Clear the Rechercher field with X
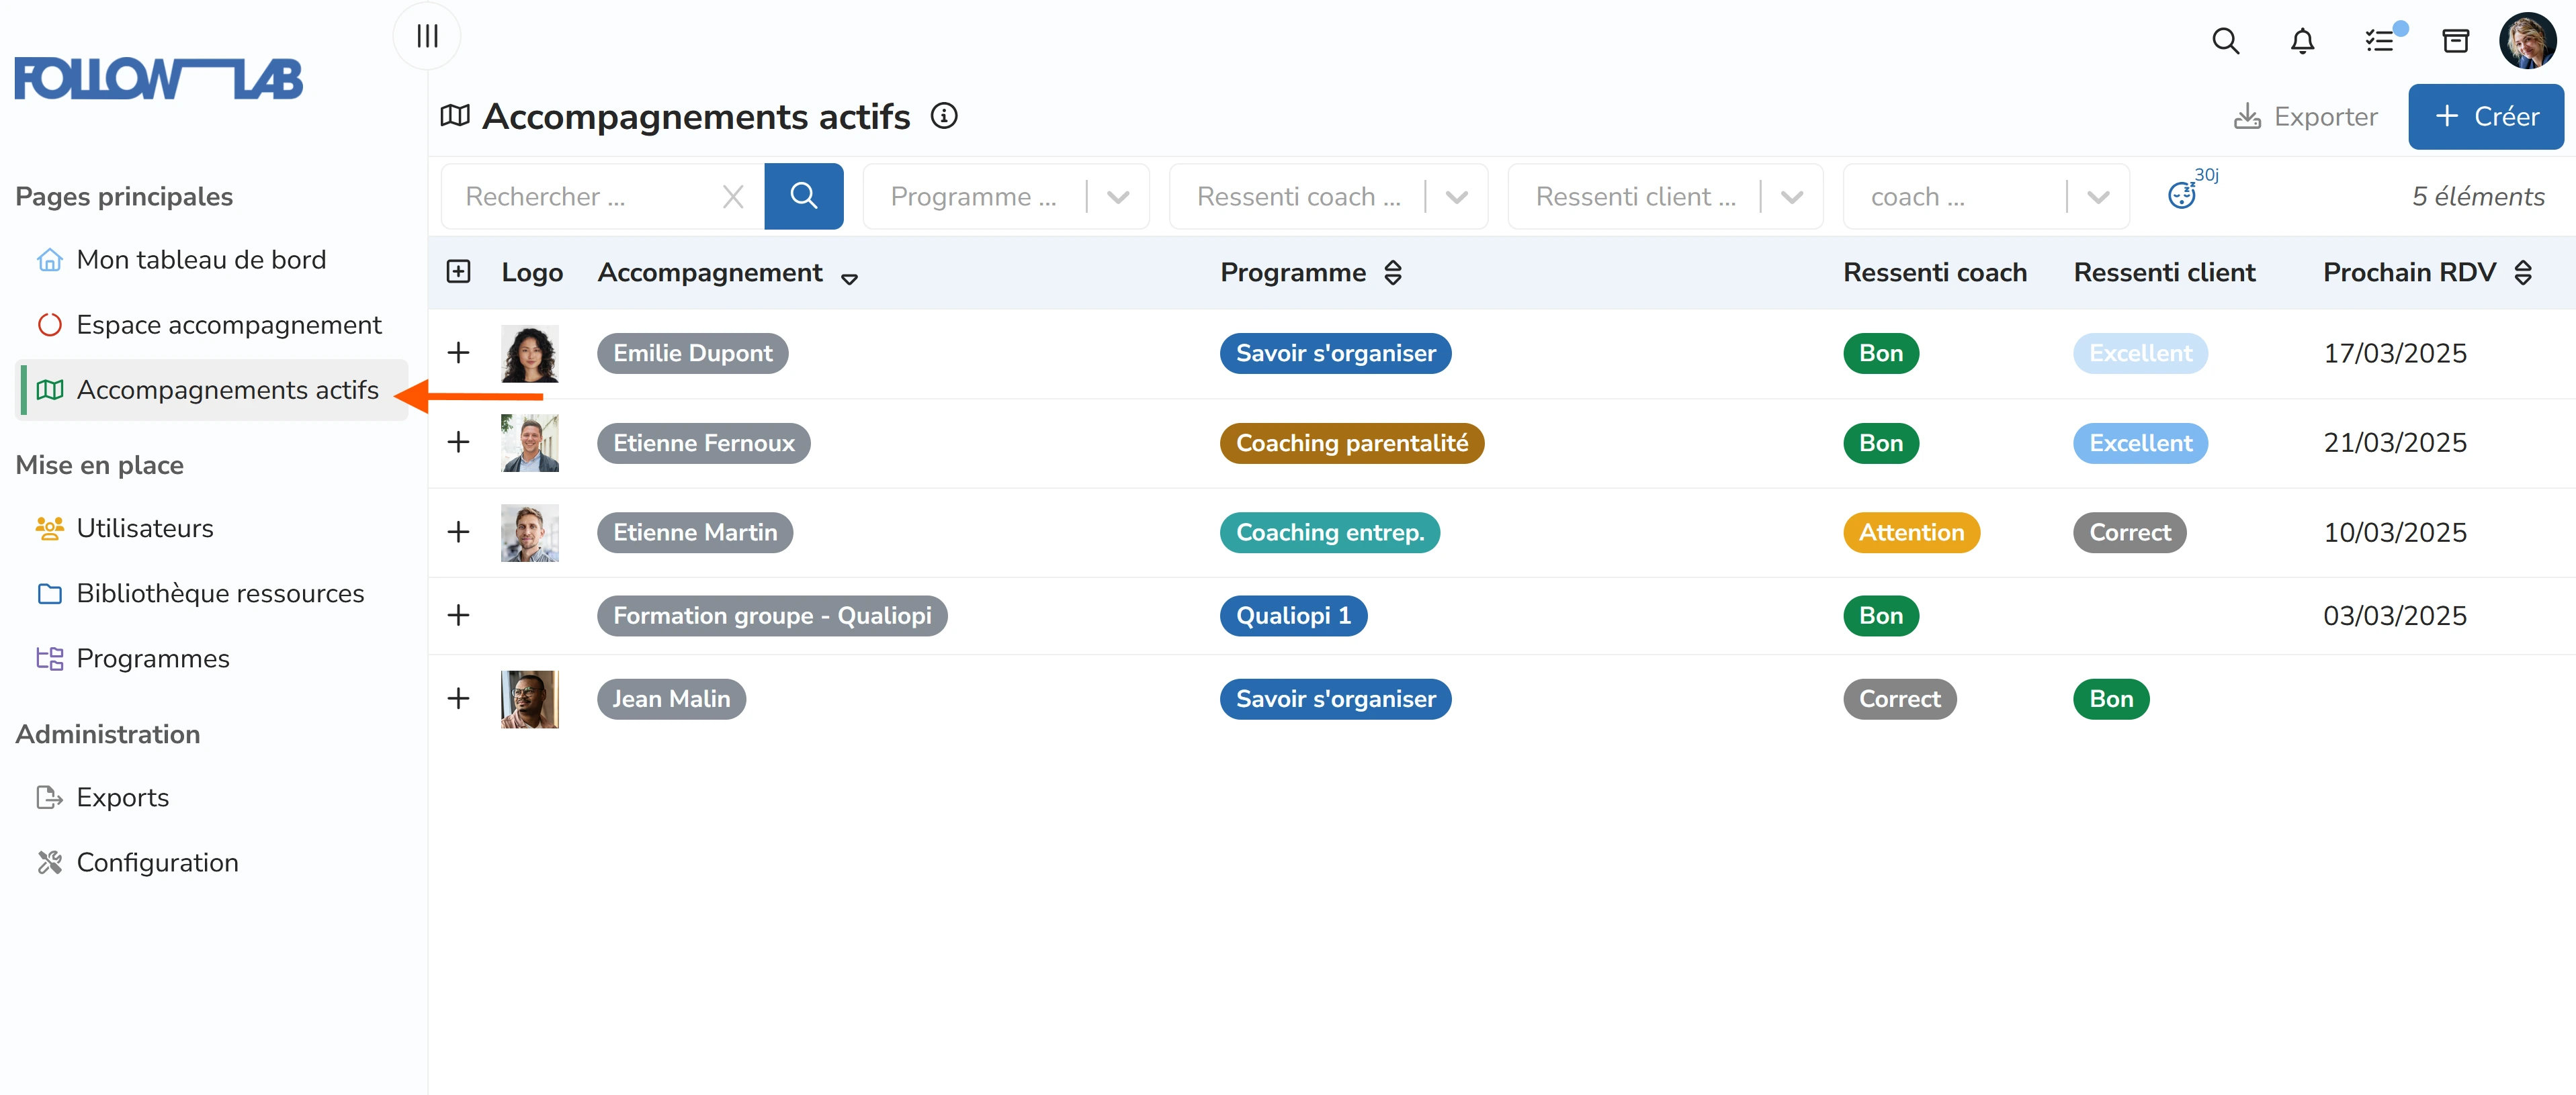2576x1095 pixels. [x=733, y=197]
